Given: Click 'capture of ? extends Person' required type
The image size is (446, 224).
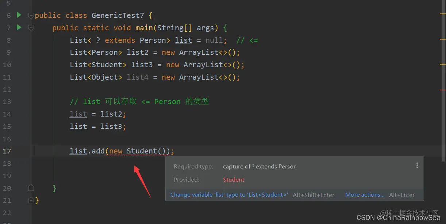Looking at the screenshot, I should pos(259,167).
